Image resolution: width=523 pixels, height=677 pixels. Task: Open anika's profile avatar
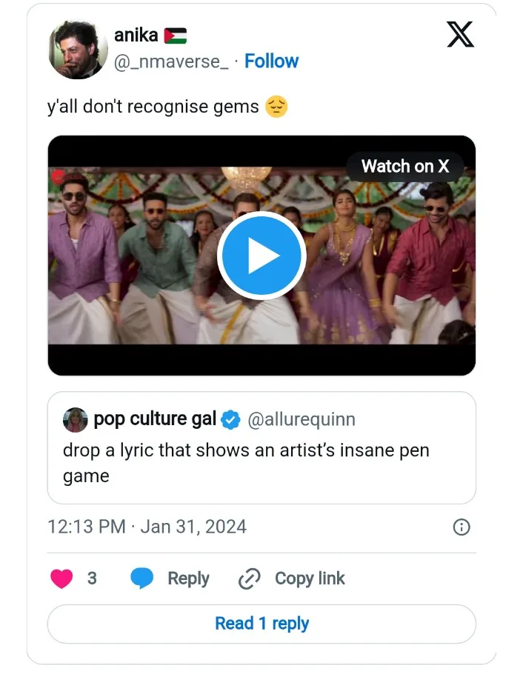[x=78, y=50]
